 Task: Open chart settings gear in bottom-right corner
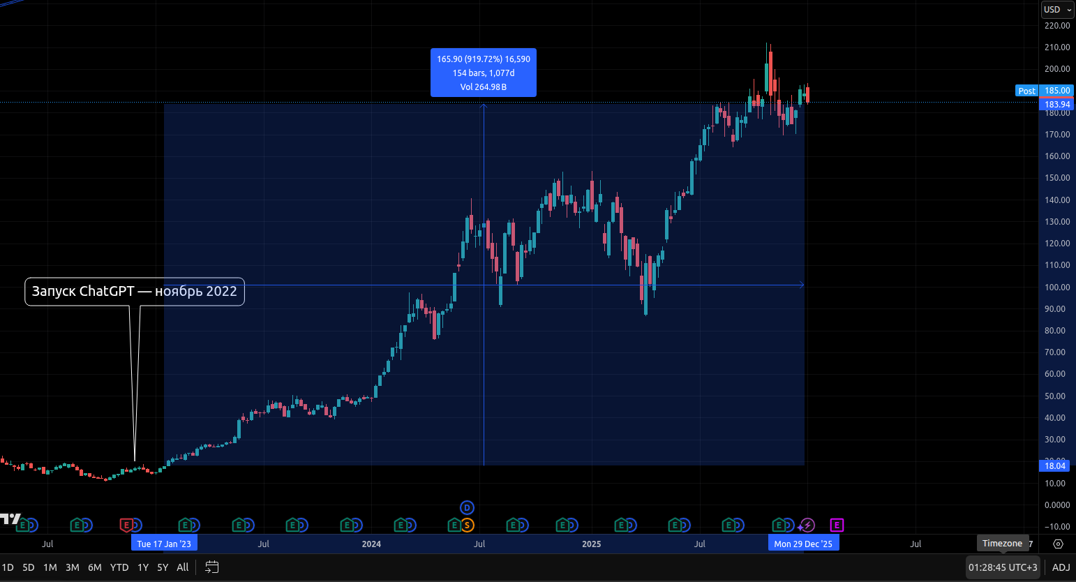[x=1058, y=544]
